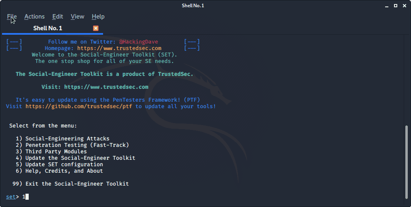This screenshot has width=411, height=207.
Task: Minimize the terminal window
Action: click(x=387, y=6)
